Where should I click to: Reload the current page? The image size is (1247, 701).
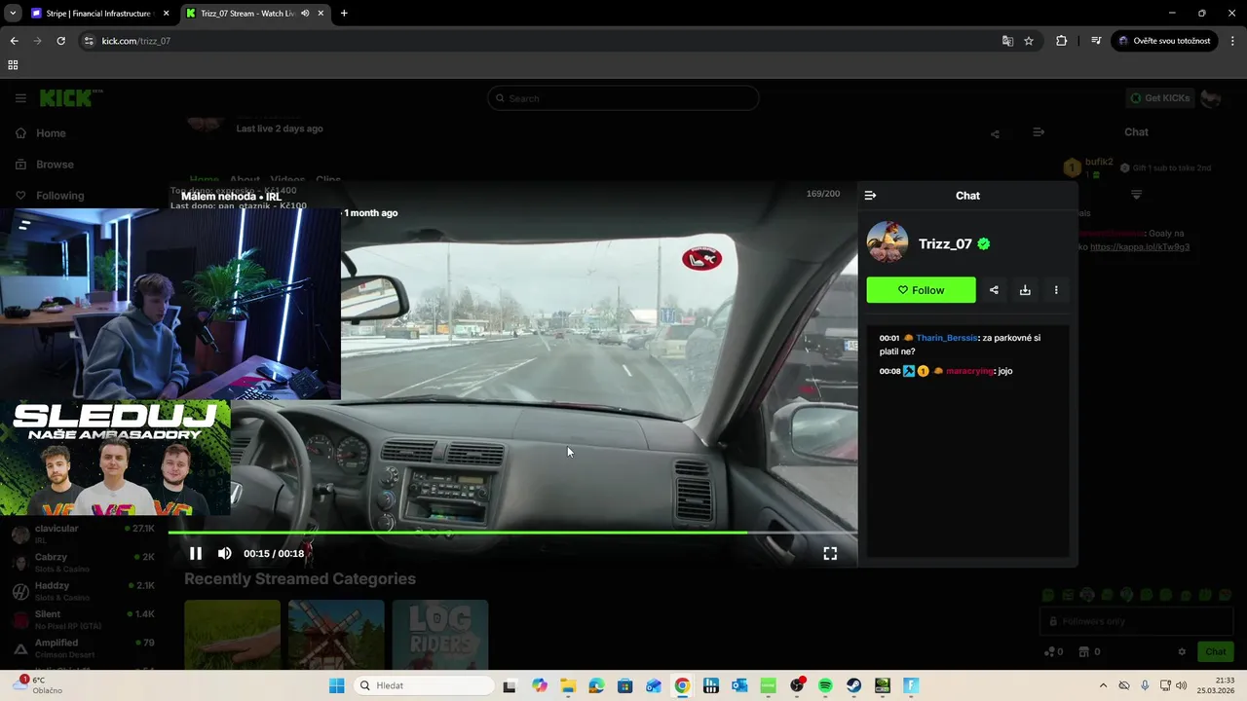pos(60,41)
